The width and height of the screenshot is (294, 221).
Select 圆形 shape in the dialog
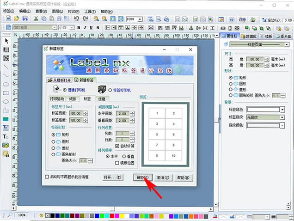[54, 141]
